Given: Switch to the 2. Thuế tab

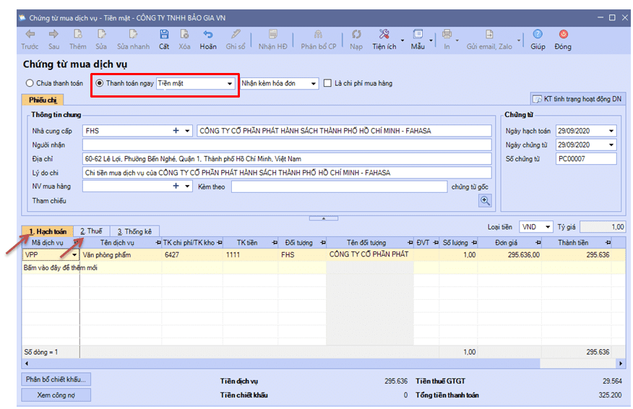Looking at the screenshot, I should (91, 231).
